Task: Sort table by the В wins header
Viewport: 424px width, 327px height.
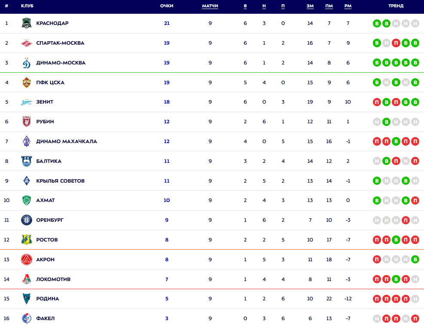Action: pos(245,6)
